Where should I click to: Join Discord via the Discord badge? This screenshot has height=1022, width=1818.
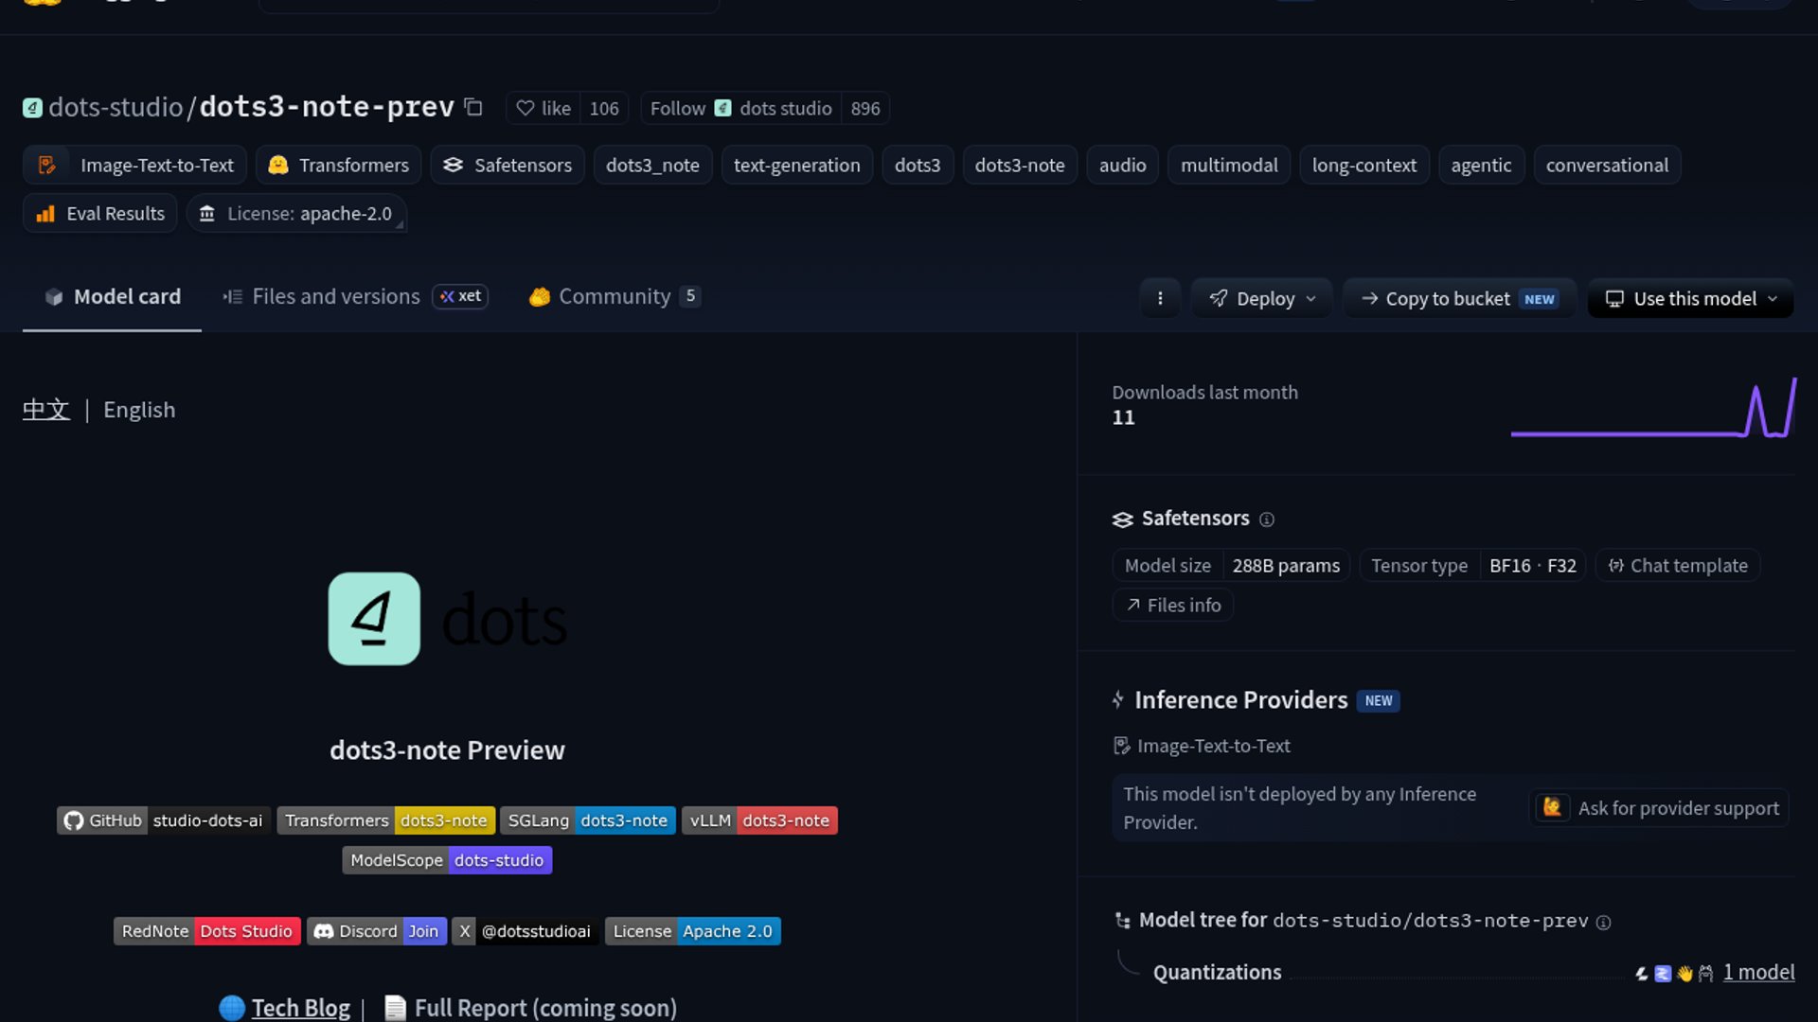coord(377,931)
